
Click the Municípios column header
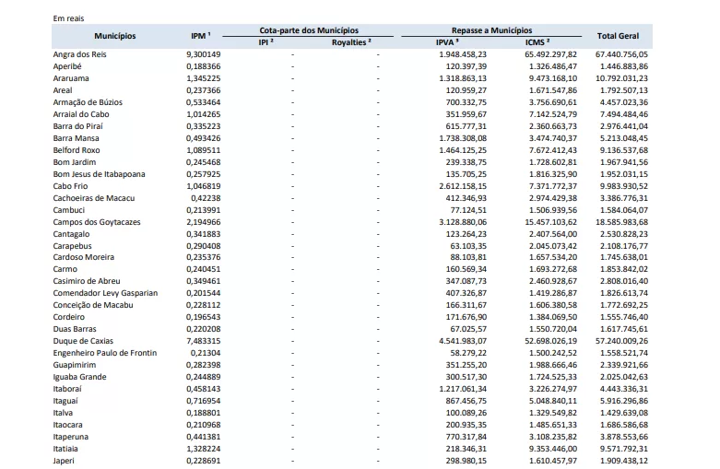[x=114, y=36]
